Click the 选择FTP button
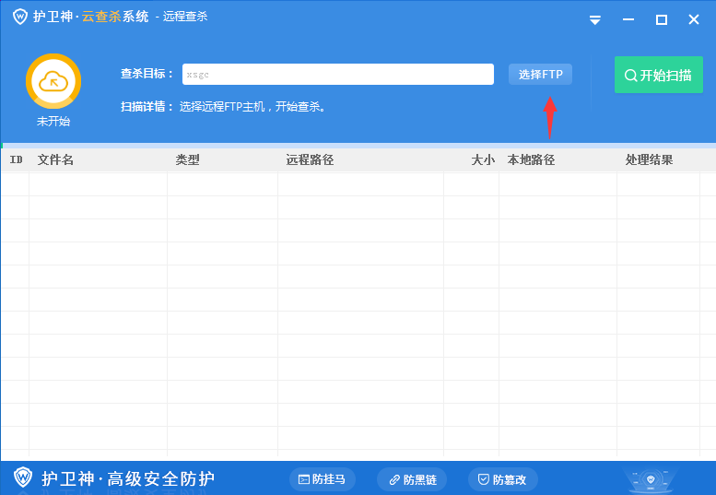 (540, 75)
